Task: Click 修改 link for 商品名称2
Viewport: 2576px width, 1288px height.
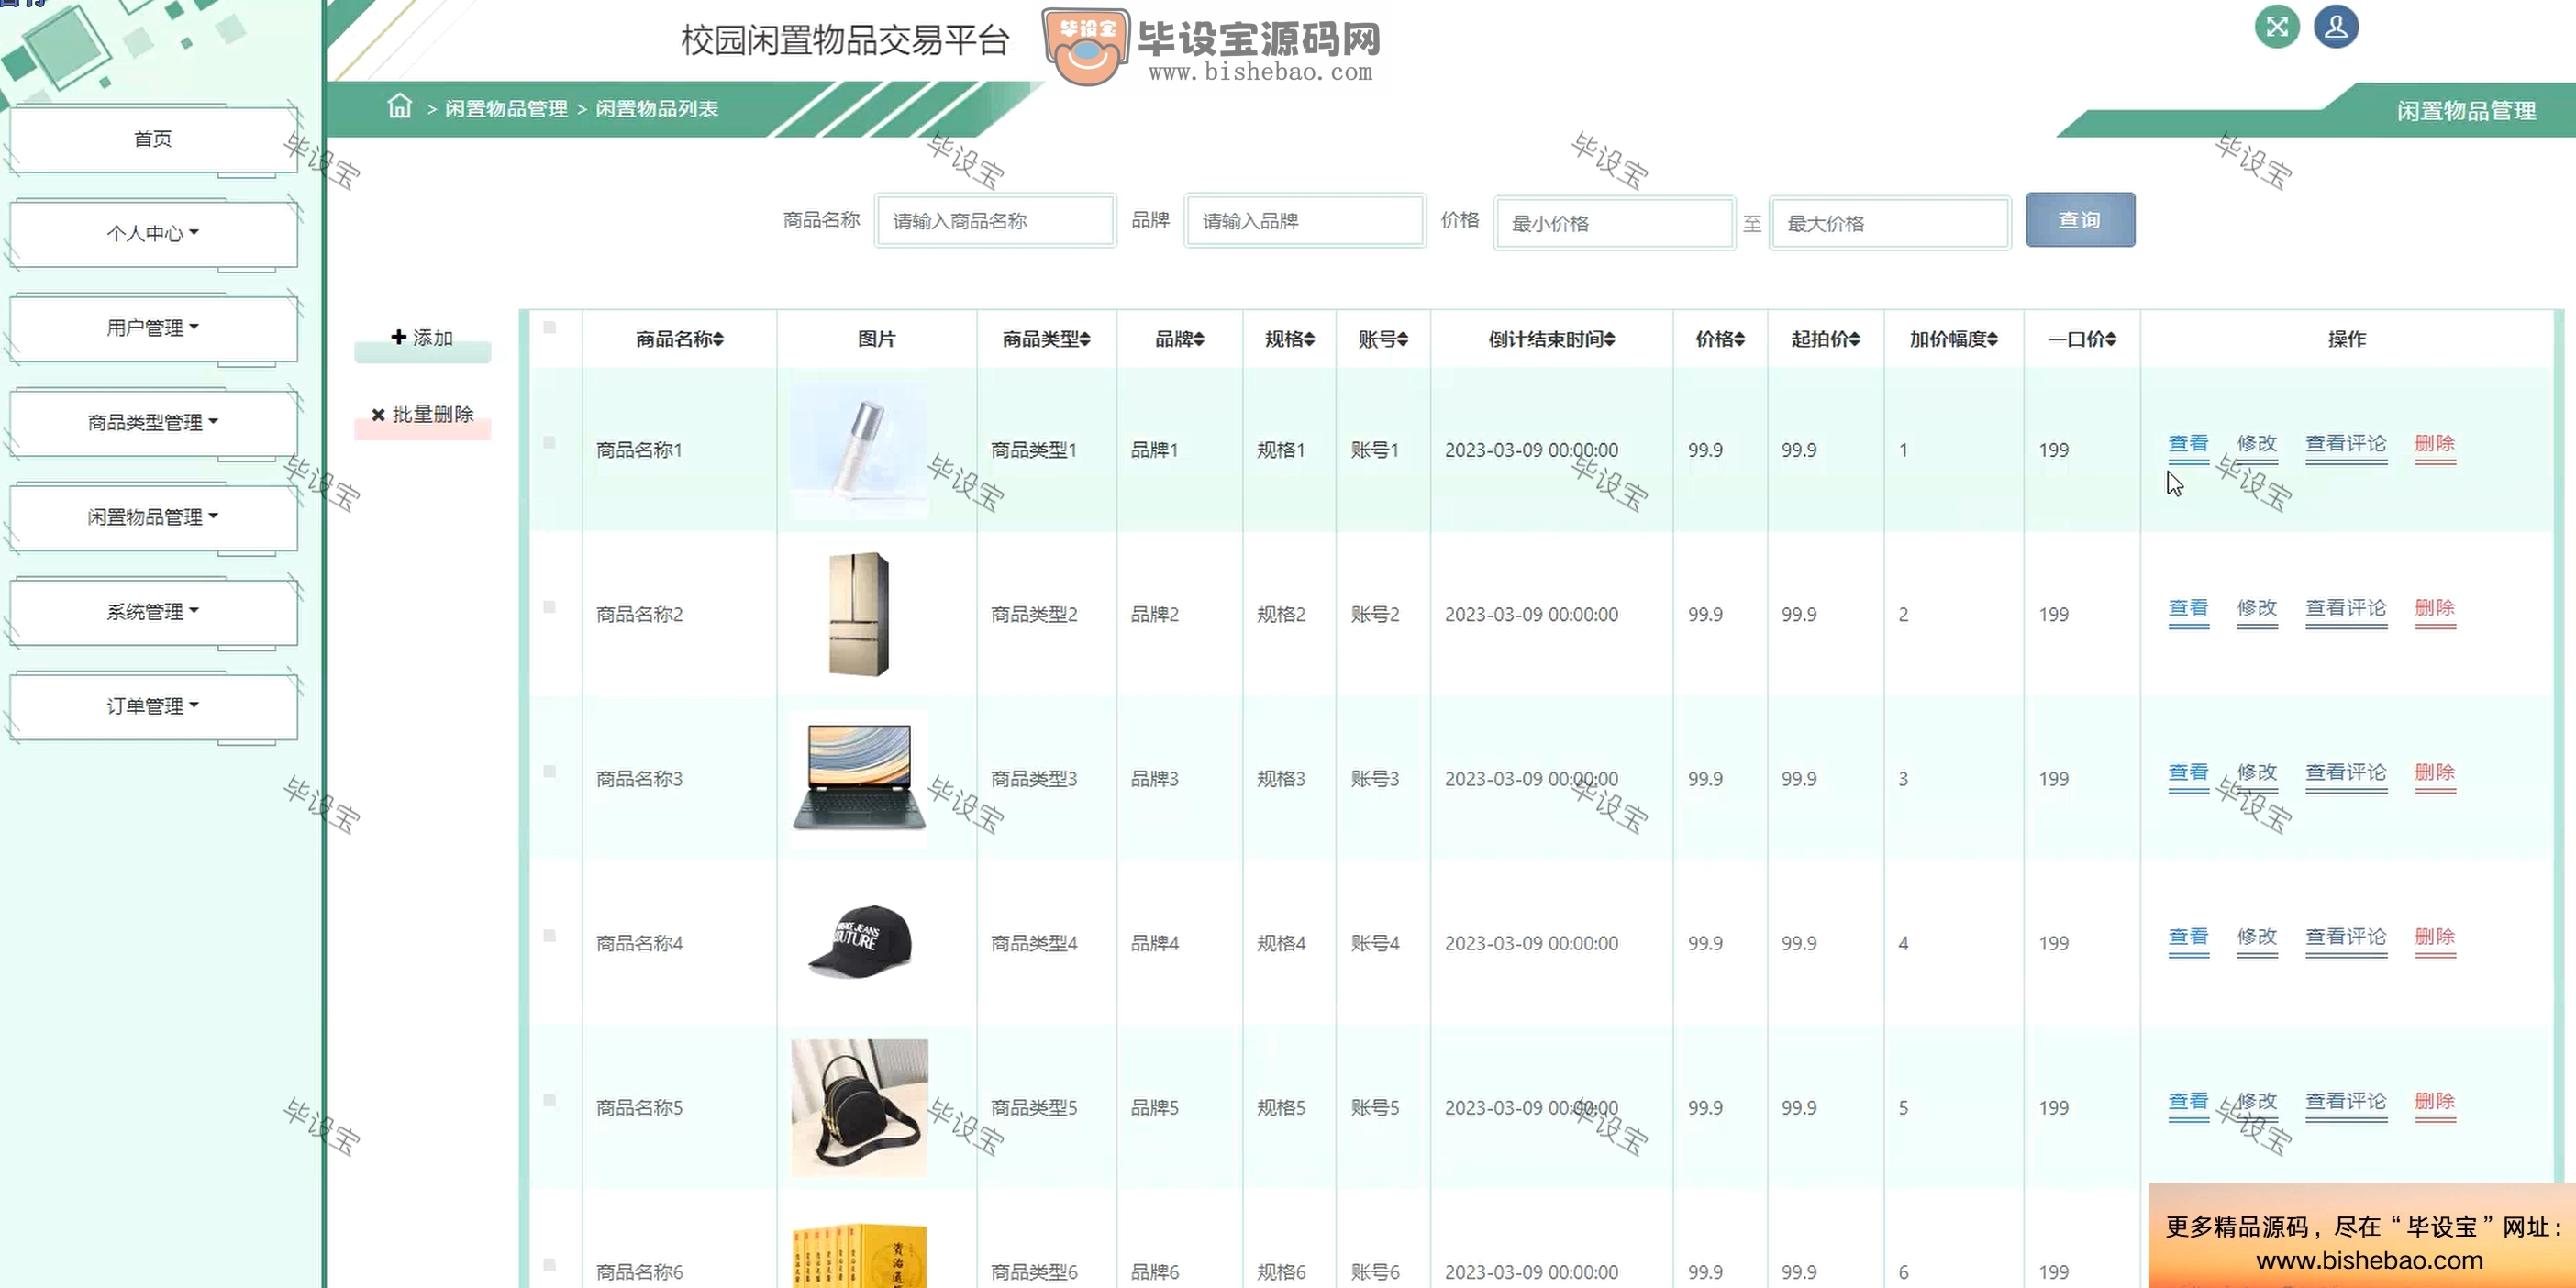Action: (2257, 609)
